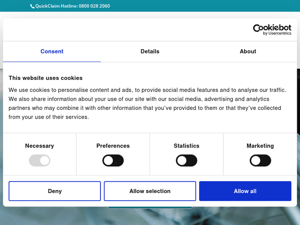Toggle the Necessary cookies switch

40,161
